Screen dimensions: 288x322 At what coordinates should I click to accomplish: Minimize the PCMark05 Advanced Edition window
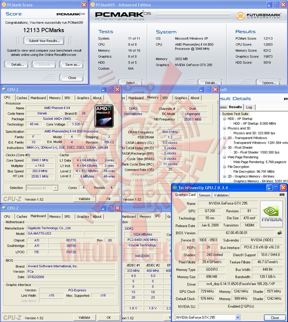coord(269,5)
